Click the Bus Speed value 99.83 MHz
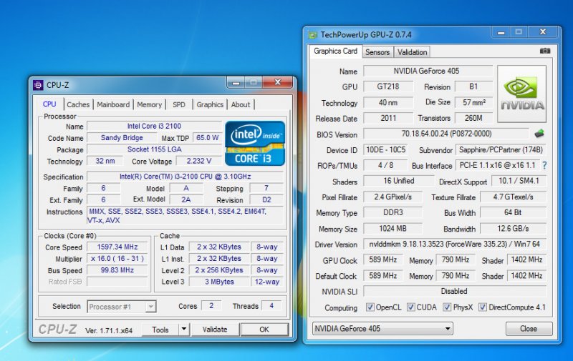The width and height of the screenshot is (573, 361). pyautogui.click(x=117, y=270)
